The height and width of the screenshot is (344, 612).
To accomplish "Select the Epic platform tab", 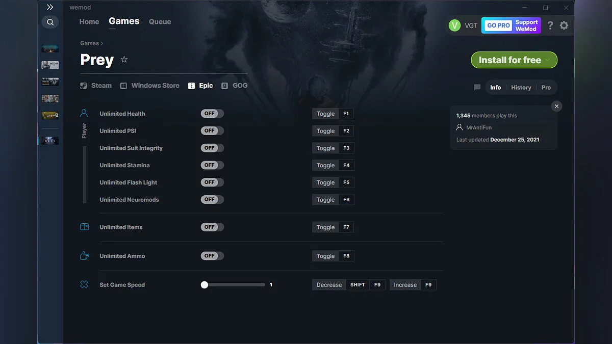I will click(x=200, y=86).
